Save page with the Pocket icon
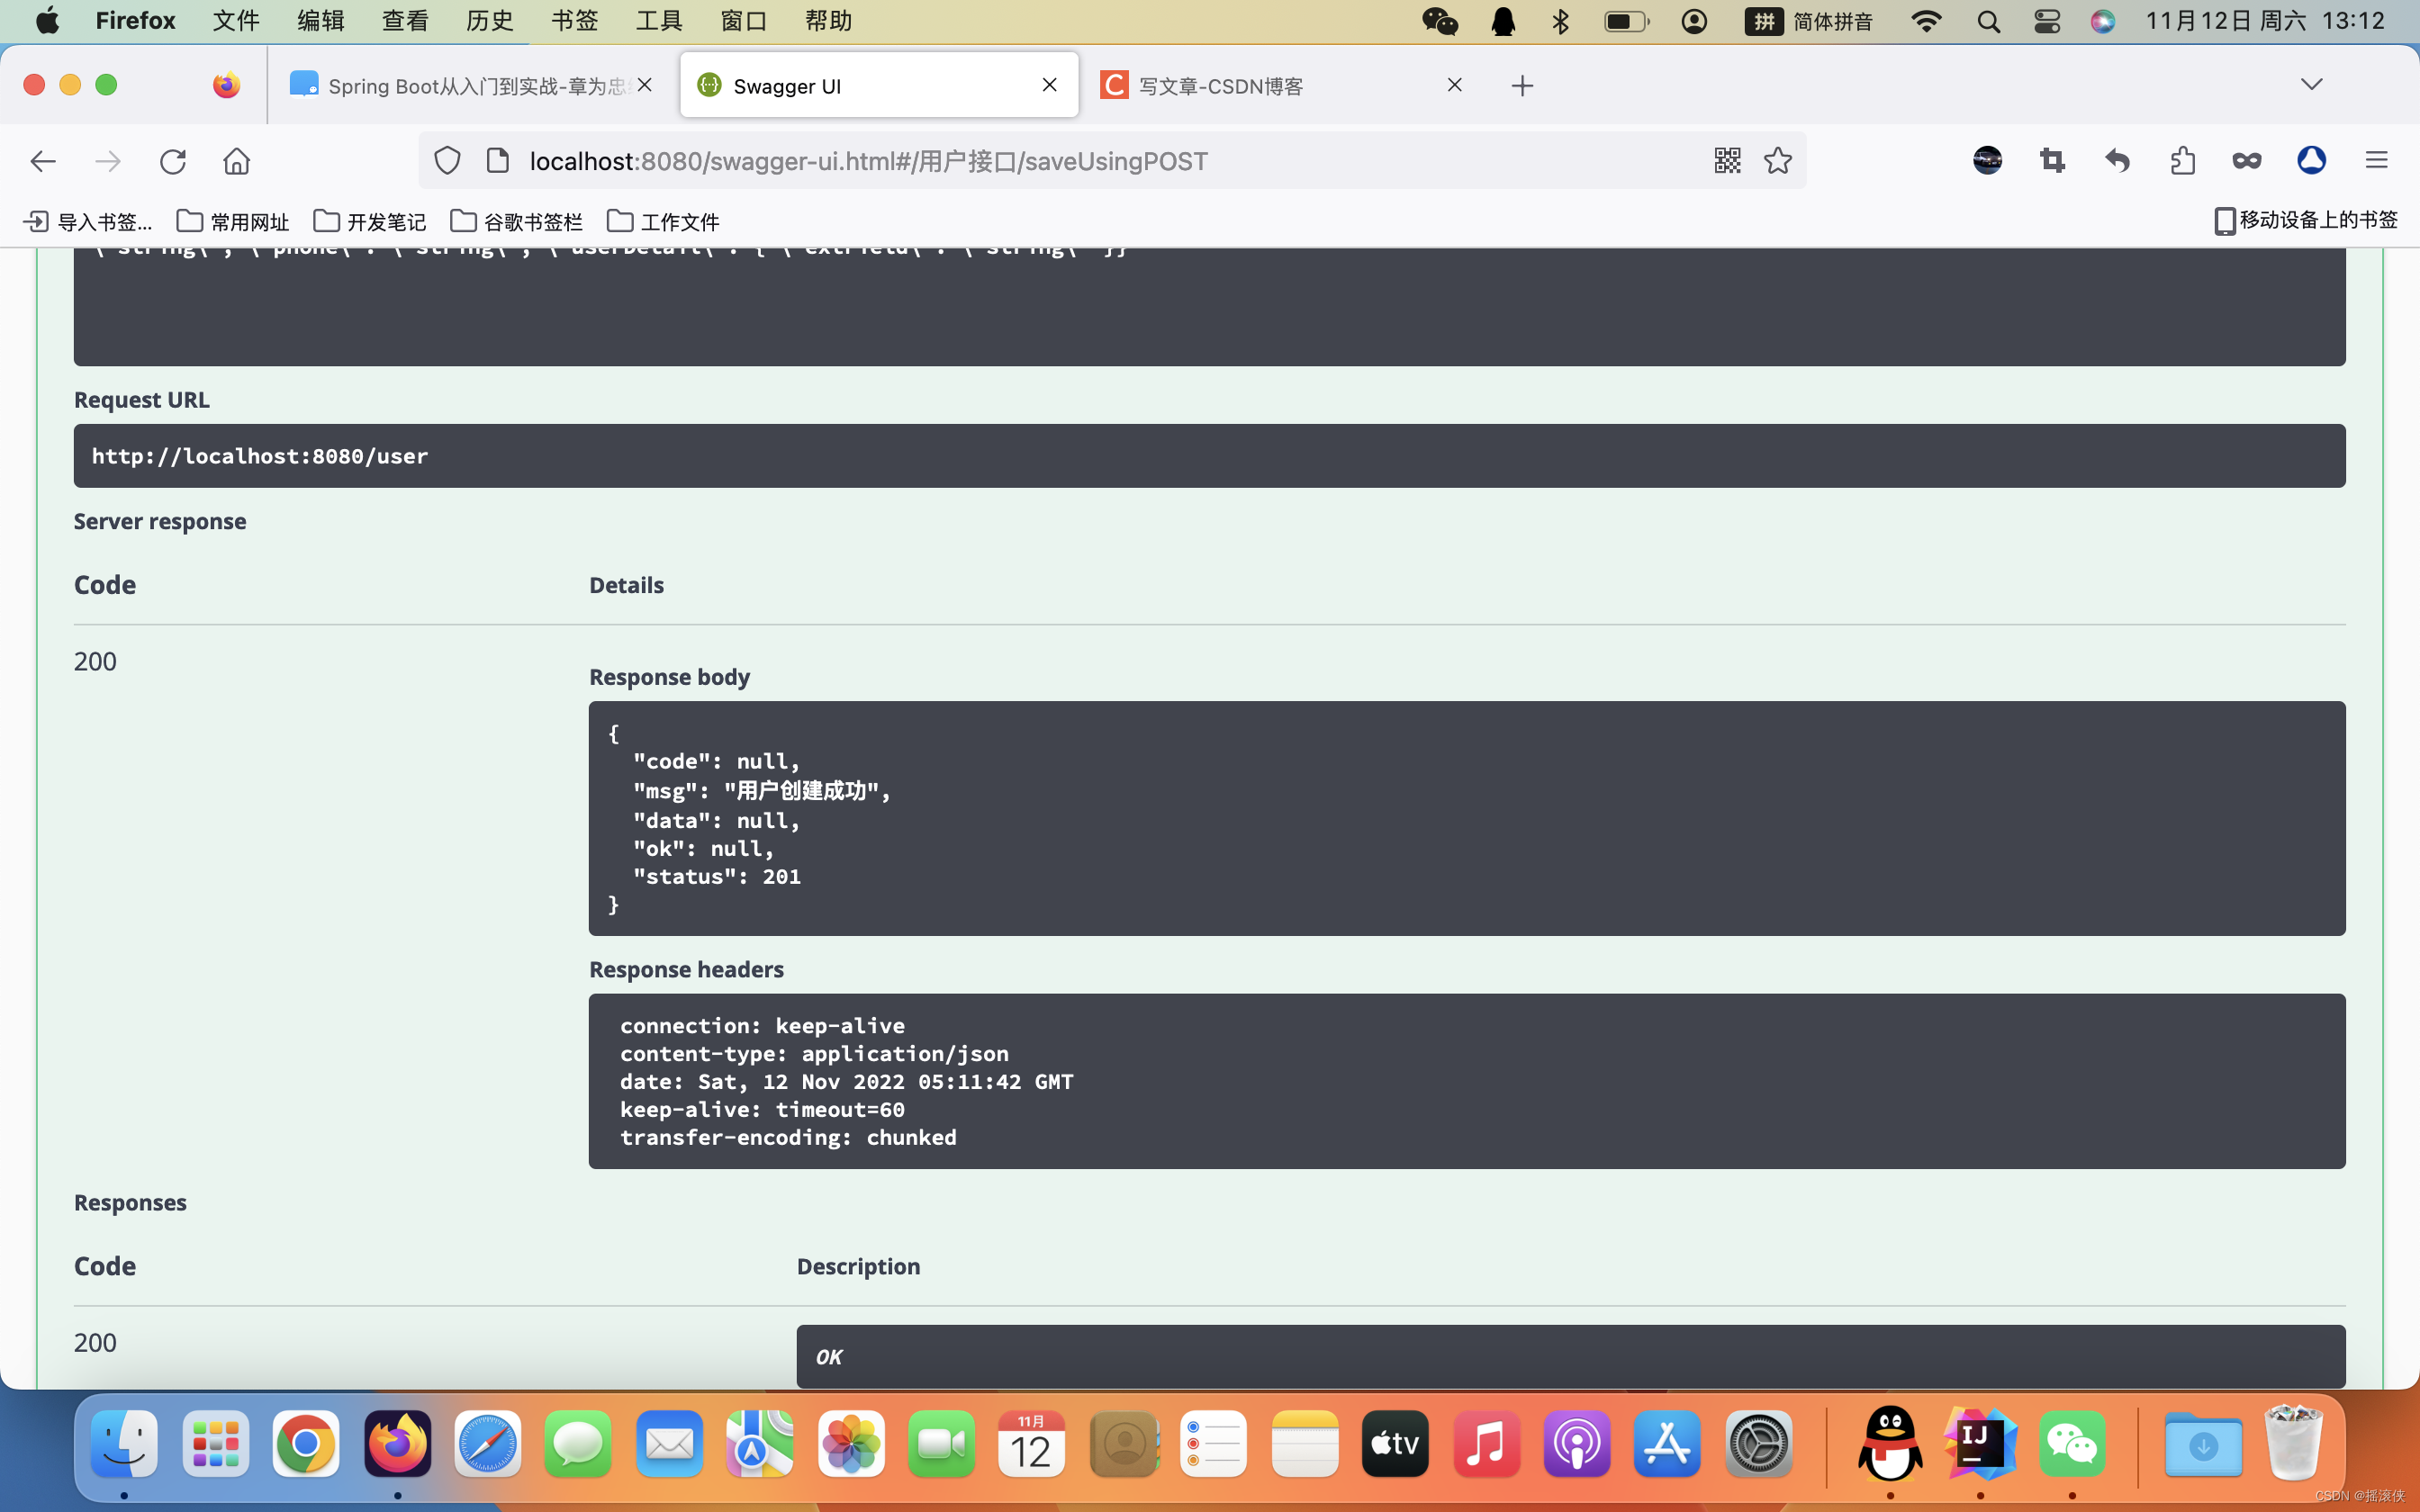Viewport: 2420px width, 1512px height. (2245, 160)
